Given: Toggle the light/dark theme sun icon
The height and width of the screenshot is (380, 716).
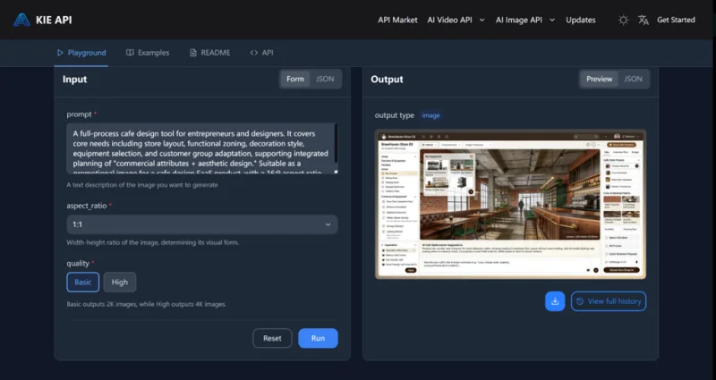Looking at the screenshot, I should pos(623,20).
